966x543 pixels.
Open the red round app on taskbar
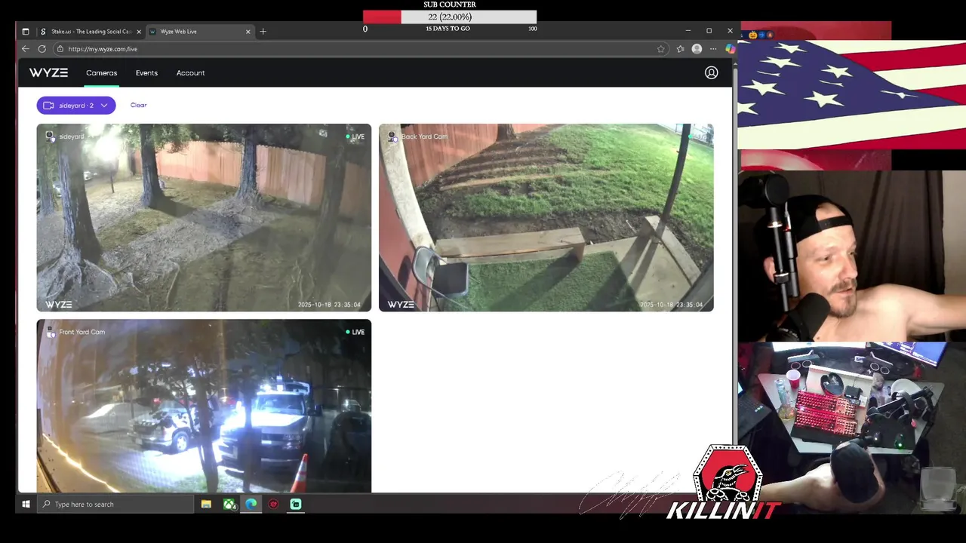pyautogui.click(x=273, y=504)
